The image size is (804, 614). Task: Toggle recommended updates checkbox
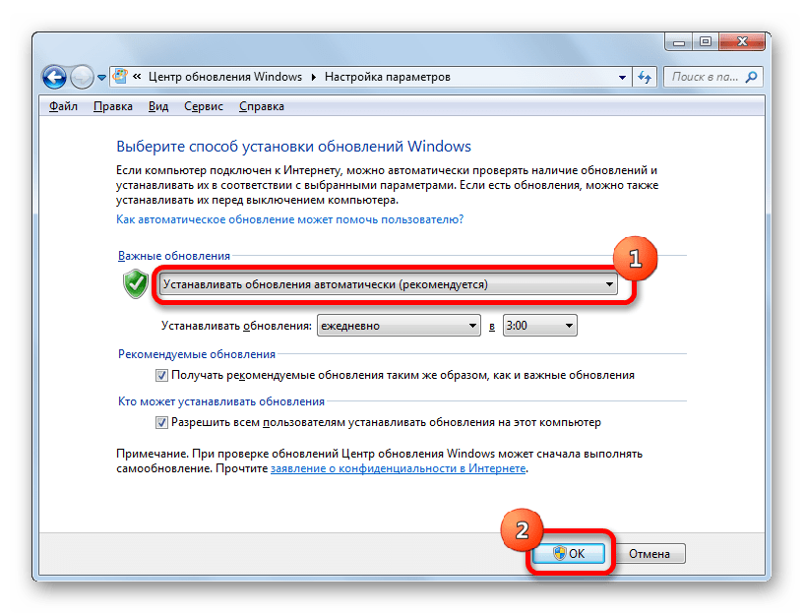tap(161, 376)
